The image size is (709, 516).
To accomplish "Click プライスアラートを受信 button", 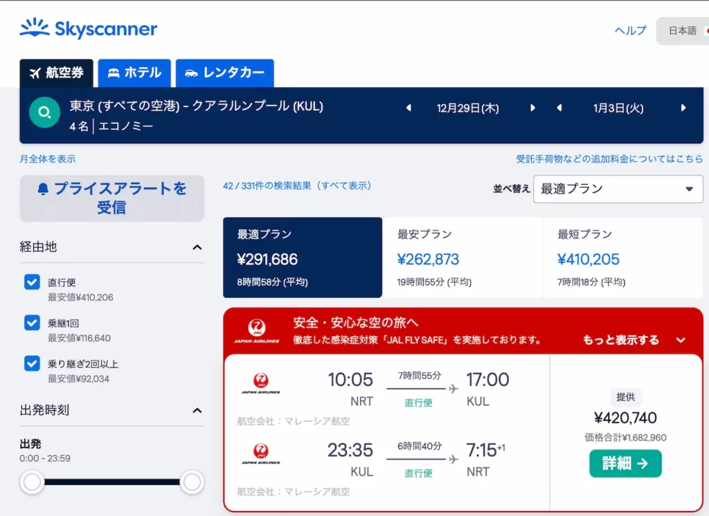I will pyautogui.click(x=111, y=199).
